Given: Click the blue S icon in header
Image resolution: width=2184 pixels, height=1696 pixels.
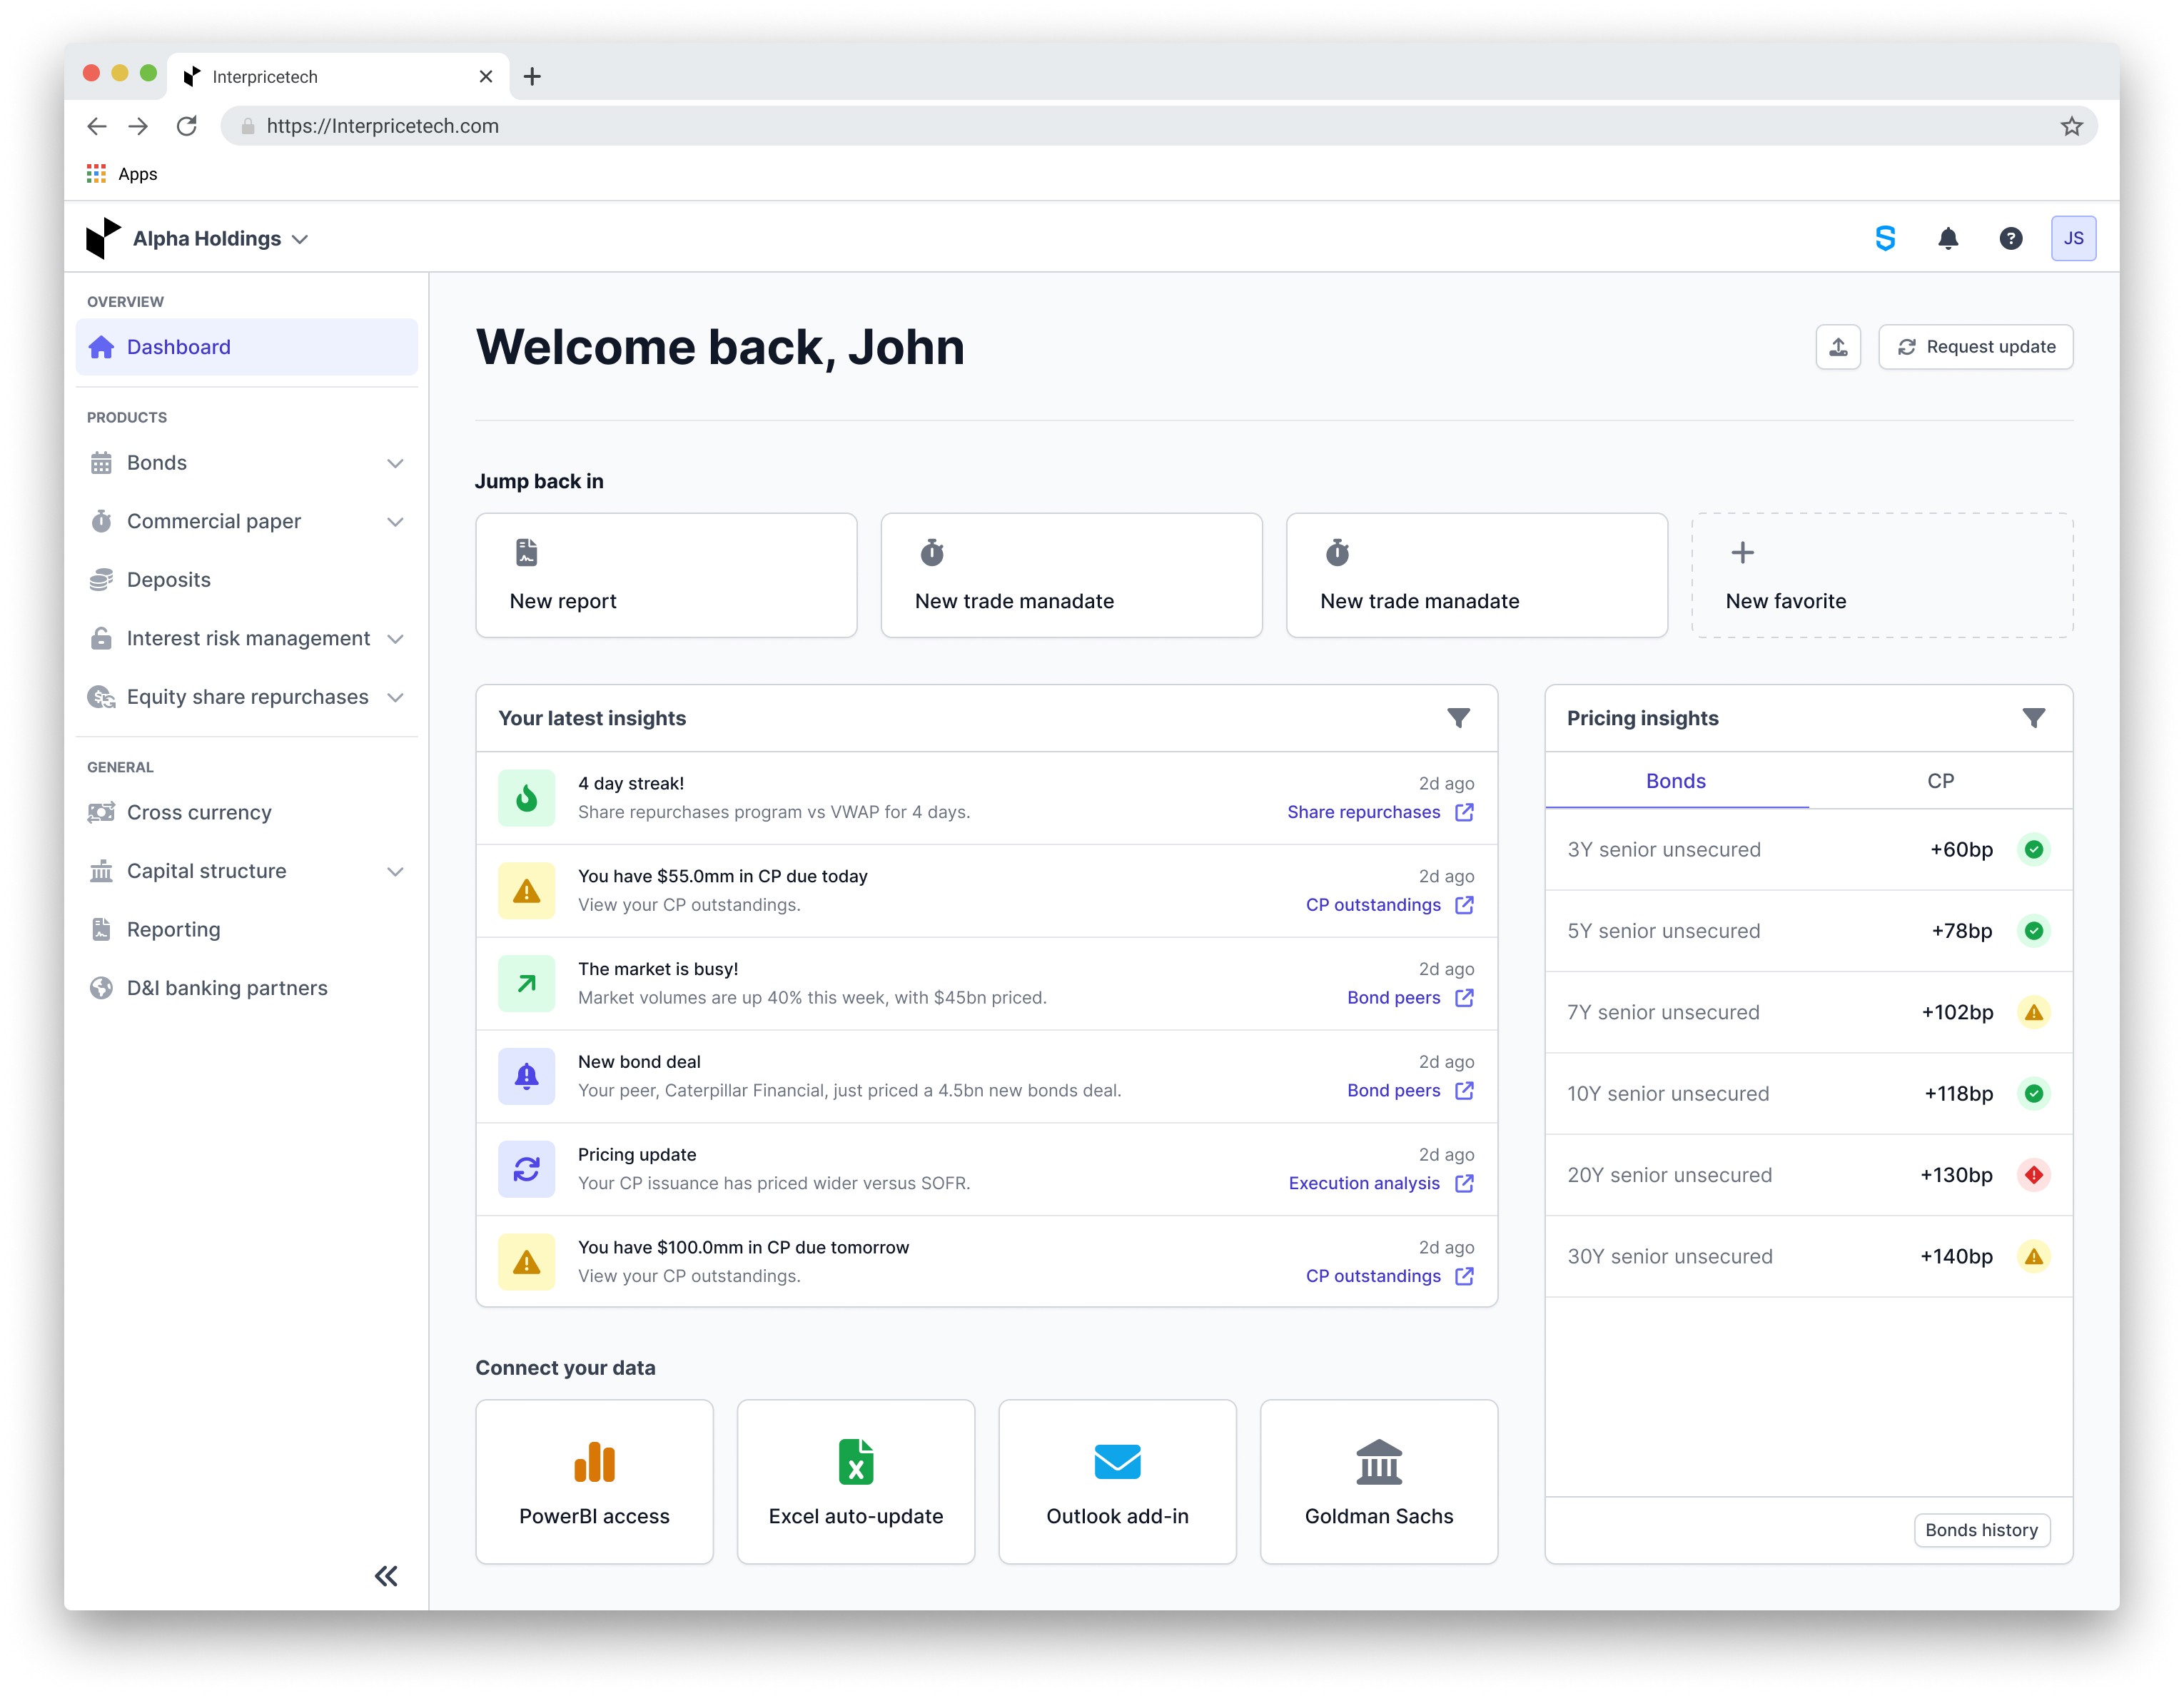Looking at the screenshot, I should [1885, 238].
